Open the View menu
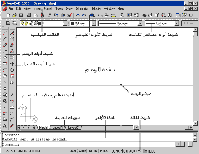This screenshot has width=199, height=154. [27, 9]
